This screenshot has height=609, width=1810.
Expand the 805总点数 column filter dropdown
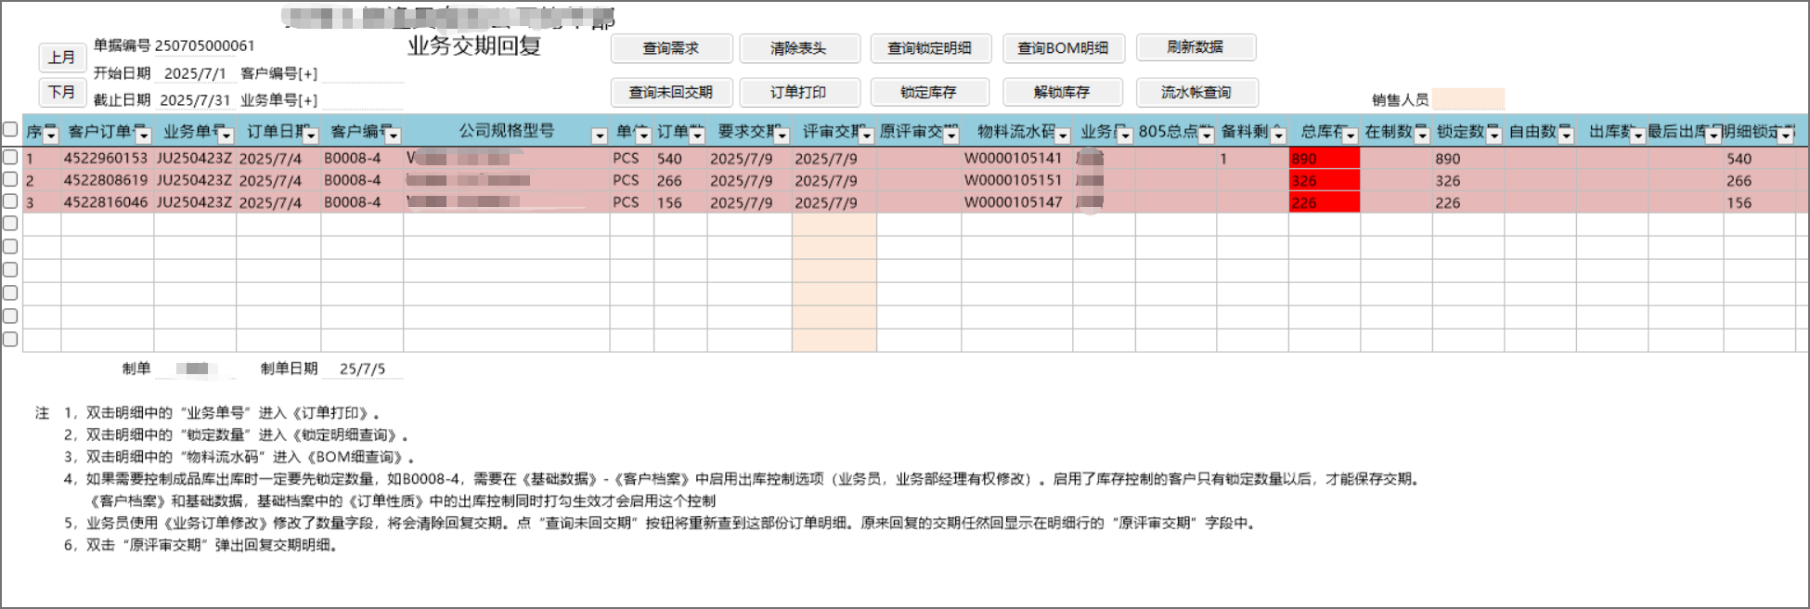click(x=1207, y=136)
